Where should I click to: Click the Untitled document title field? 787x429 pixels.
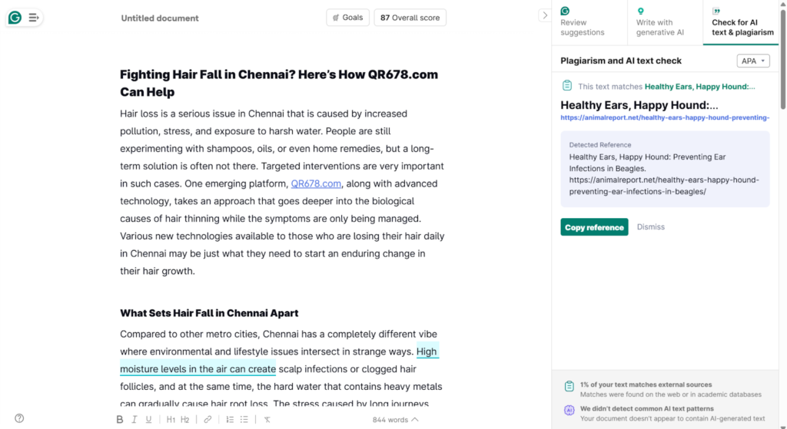point(160,18)
